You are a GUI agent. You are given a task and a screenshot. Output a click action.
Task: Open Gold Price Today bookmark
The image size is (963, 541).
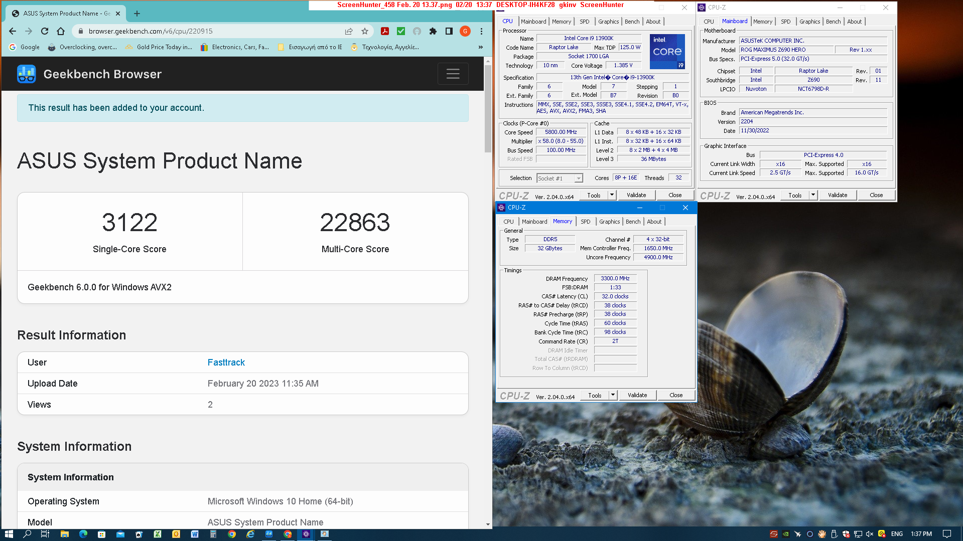(x=159, y=47)
